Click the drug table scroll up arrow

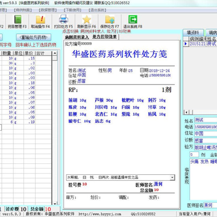tap(54, 53)
